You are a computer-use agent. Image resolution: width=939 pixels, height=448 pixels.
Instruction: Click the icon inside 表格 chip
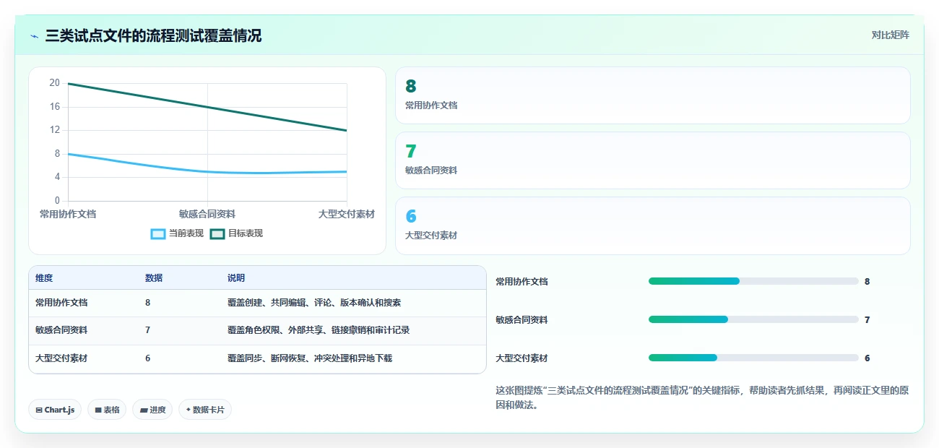coord(98,410)
